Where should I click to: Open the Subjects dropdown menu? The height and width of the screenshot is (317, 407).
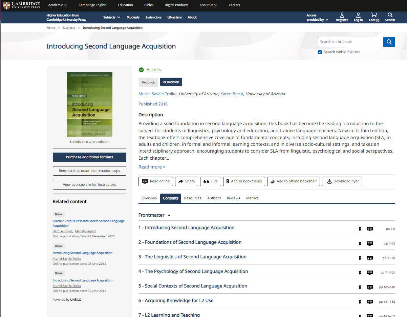click(111, 17)
